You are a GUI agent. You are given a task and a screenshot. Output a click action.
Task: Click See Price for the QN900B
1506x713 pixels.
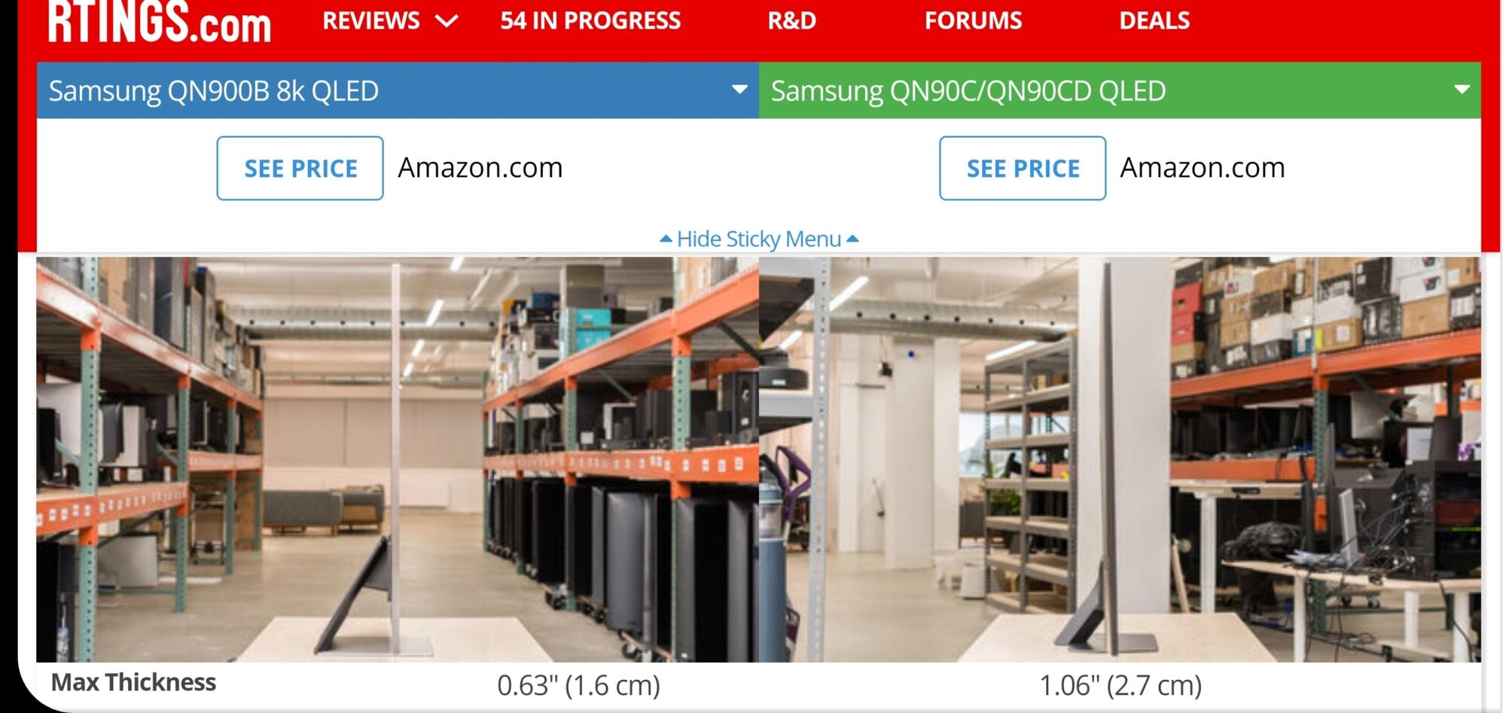[x=300, y=168]
